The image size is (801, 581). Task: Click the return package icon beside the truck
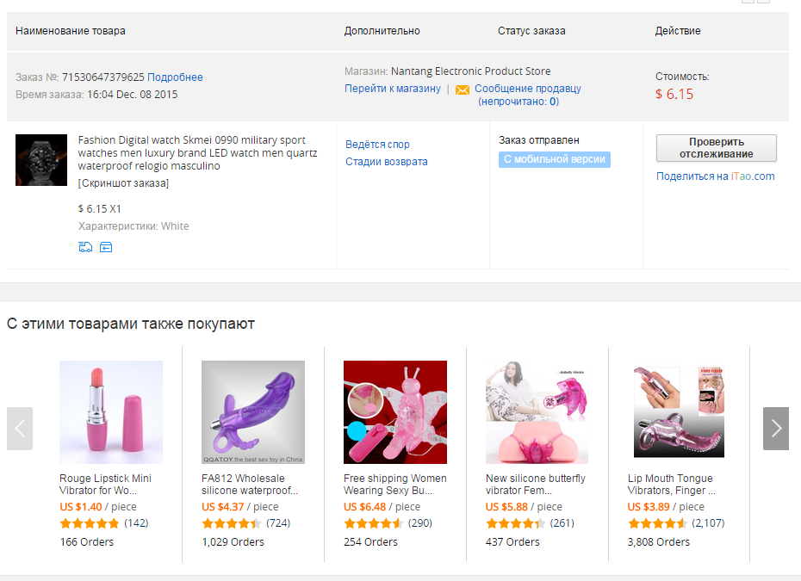(x=106, y=247)
